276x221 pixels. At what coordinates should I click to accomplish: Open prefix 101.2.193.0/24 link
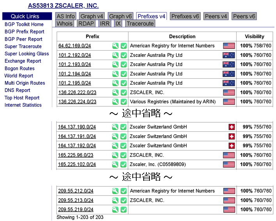point(75,64)
